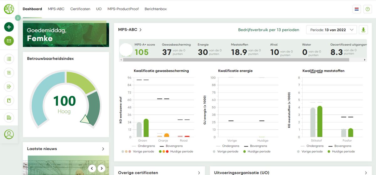The height and width of the screenshot is (175, 376).
Task: Click the Gewasbescherming score 37
Action: pos(167,52)
